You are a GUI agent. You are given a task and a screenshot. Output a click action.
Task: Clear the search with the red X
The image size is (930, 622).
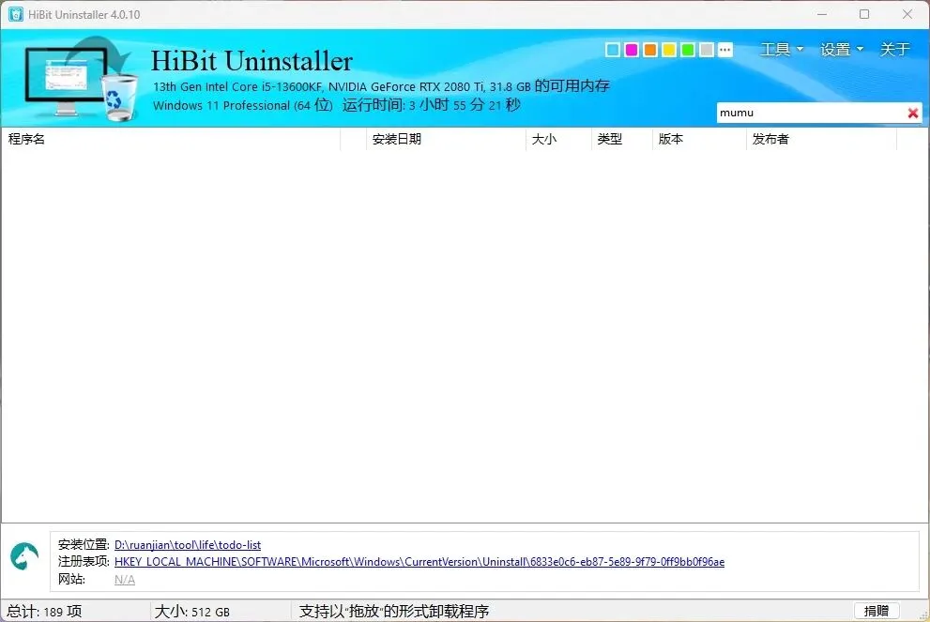(x=913, y=113)
